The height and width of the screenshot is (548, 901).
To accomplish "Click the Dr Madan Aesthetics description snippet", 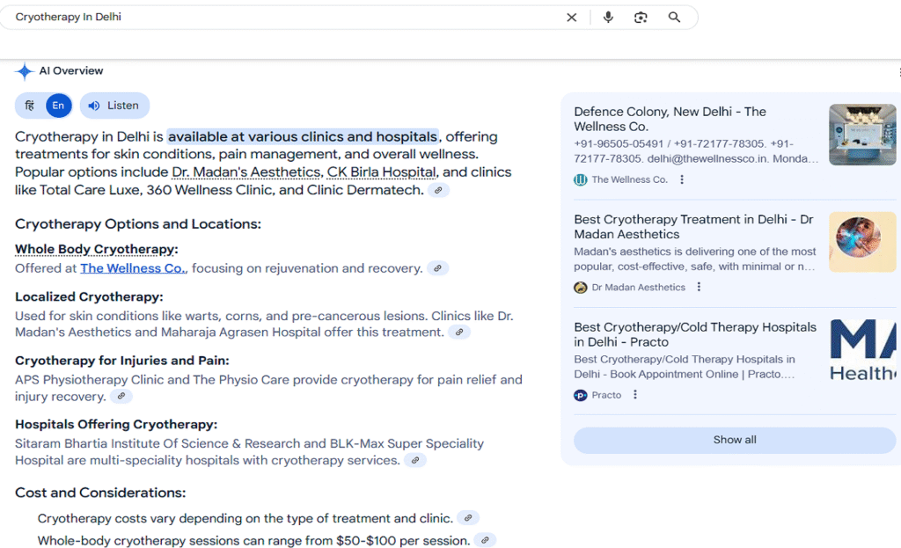I will 695,259.
